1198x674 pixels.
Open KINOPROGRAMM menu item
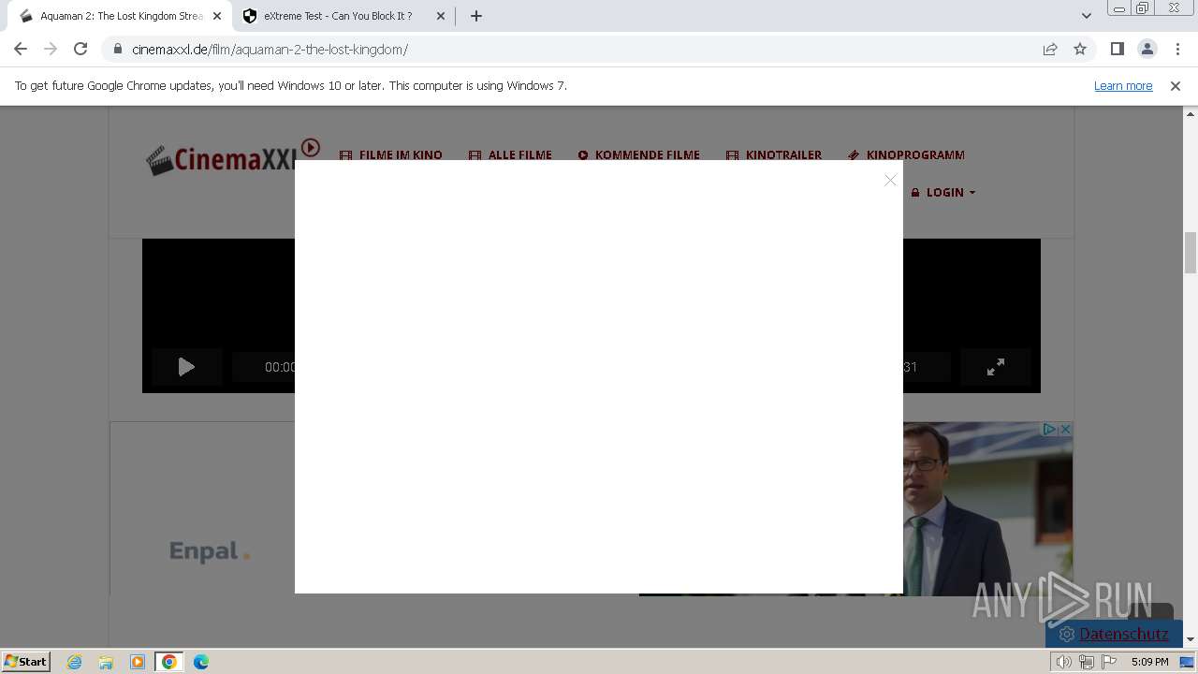click(906, 154)
